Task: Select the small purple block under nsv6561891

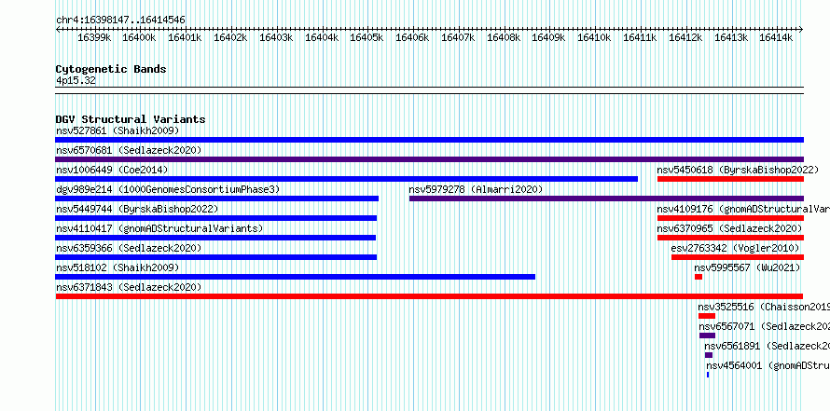Action: click(x=709, y=355)
